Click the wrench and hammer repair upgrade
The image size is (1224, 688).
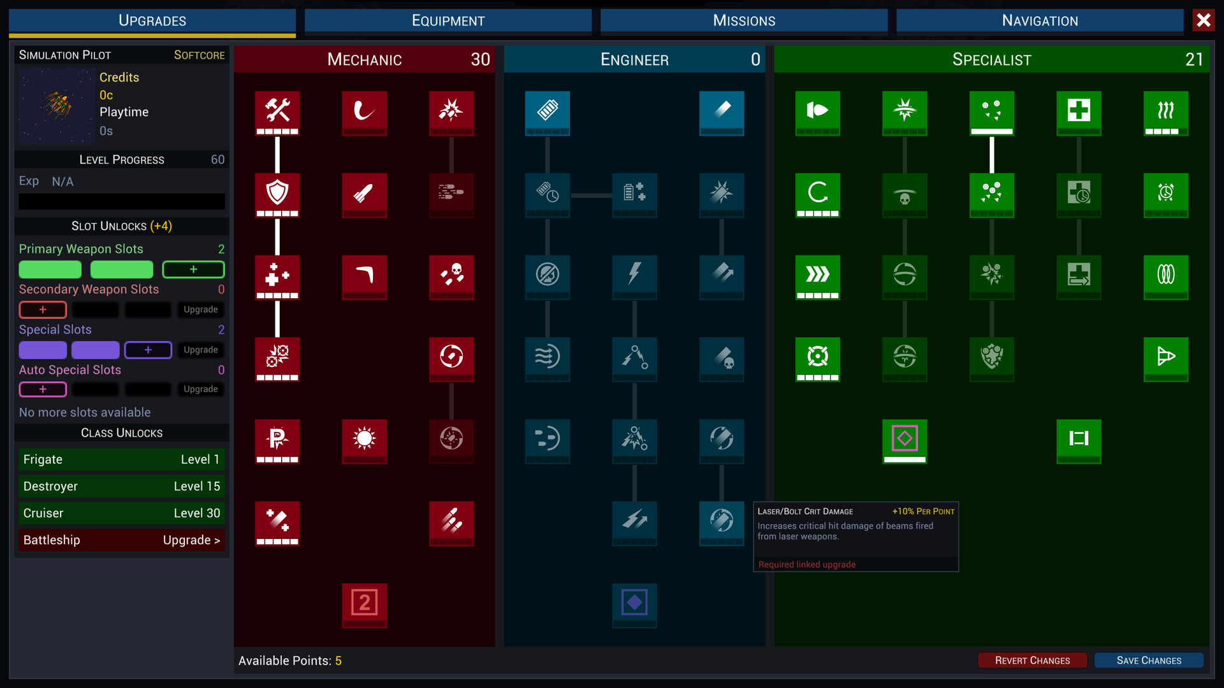point(277,111)
